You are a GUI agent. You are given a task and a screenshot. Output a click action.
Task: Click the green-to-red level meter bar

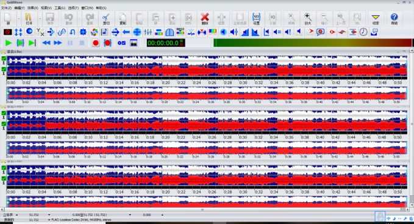pos(313,43)
